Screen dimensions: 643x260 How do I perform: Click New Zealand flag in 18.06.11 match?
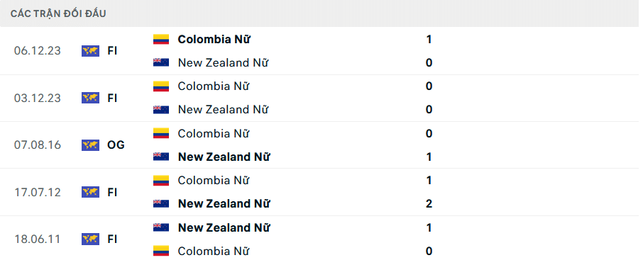(x=161, y=227)
